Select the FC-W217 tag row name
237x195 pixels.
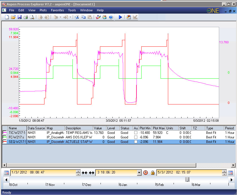tap(16, 137)
